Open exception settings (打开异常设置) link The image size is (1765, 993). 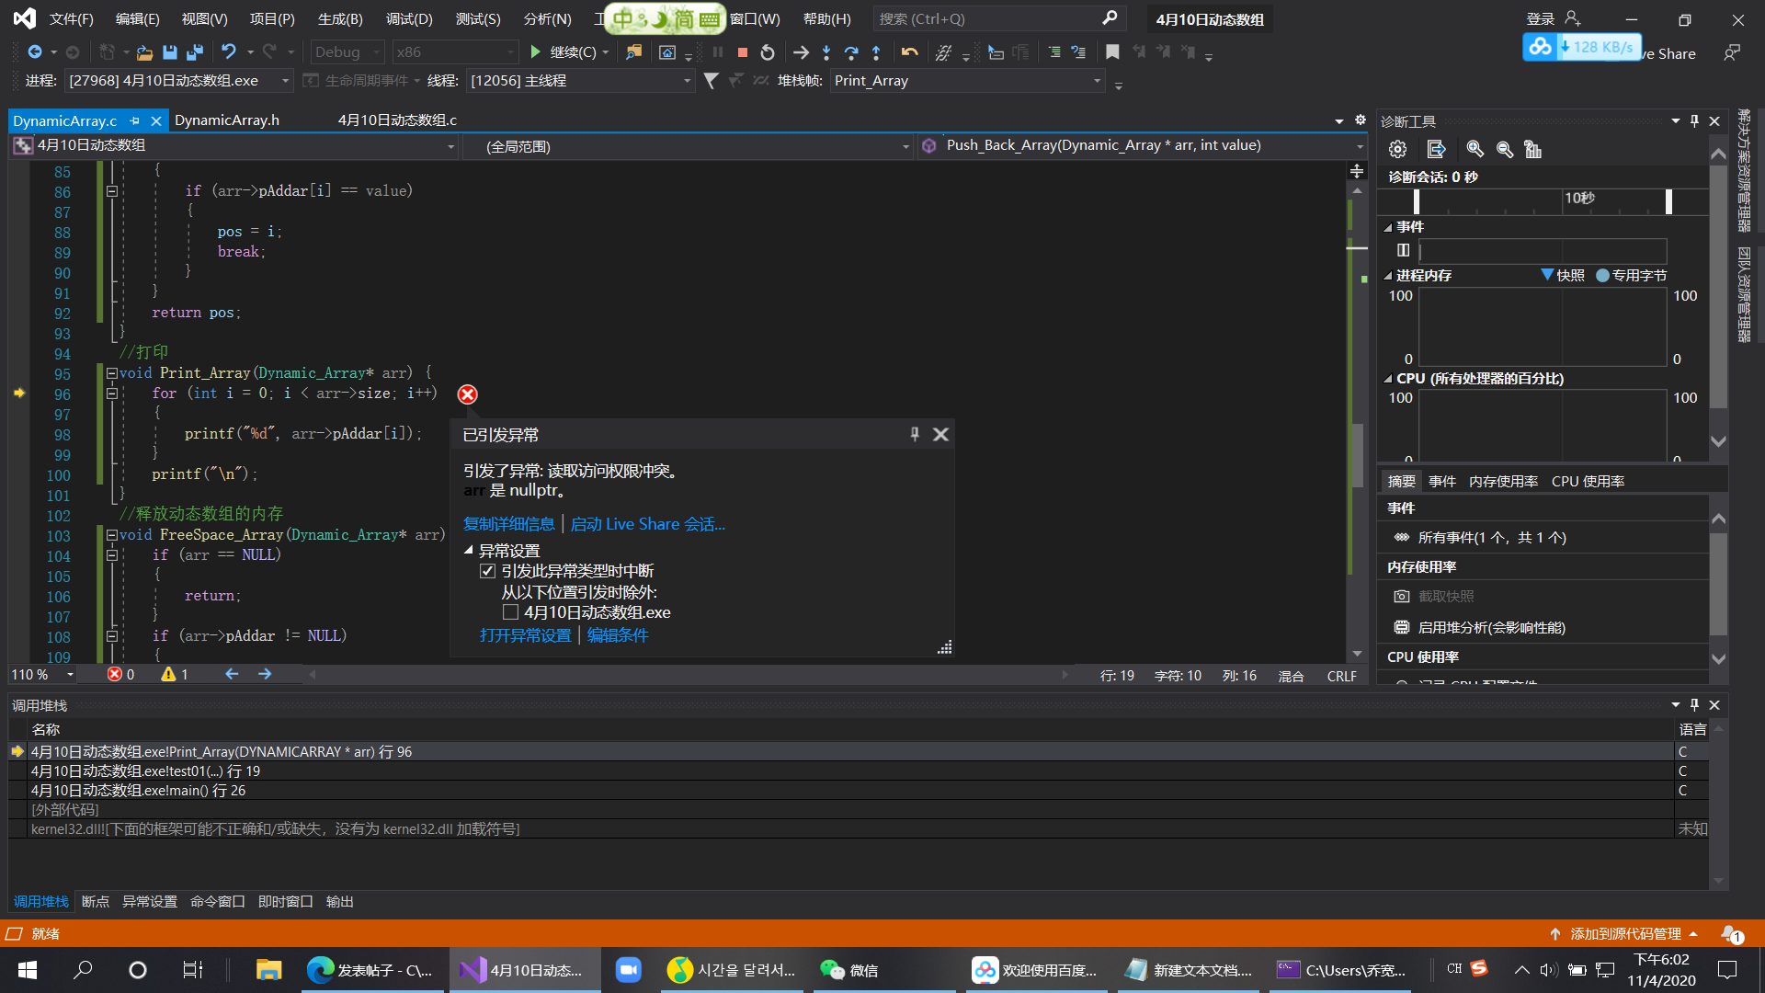point(525,635)
